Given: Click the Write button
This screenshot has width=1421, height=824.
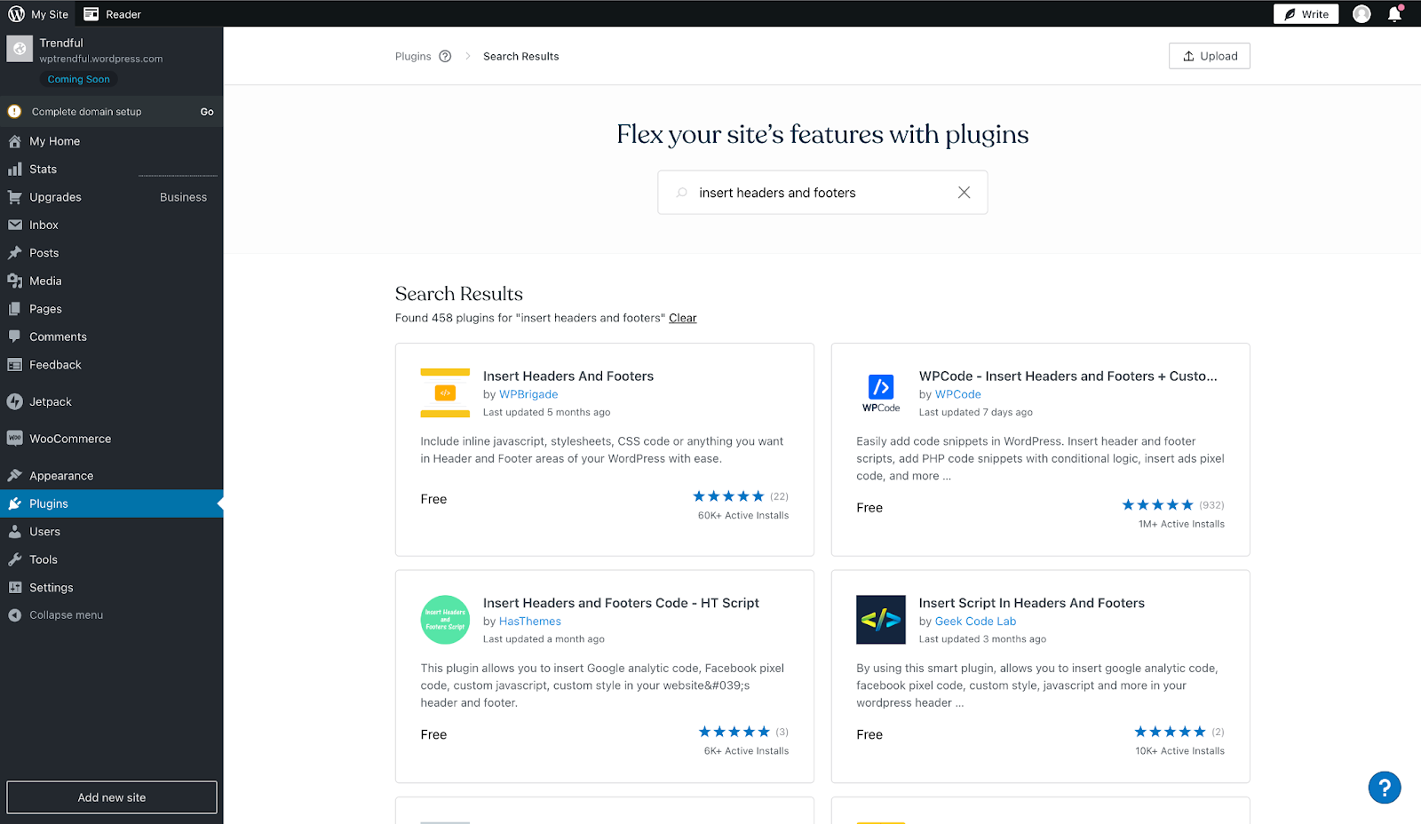Looking at the screenshot, I should (1306, 14).
